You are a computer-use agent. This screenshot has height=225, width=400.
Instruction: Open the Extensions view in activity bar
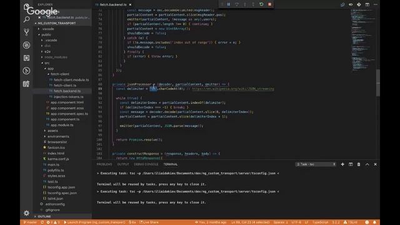click(26, 58)
